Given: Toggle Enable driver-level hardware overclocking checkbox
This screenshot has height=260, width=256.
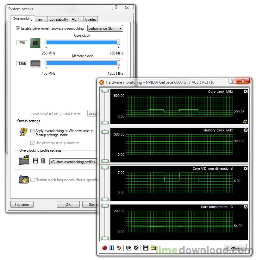Looking at the screenshot, I should pyautogui.click(x=18, y=29).
